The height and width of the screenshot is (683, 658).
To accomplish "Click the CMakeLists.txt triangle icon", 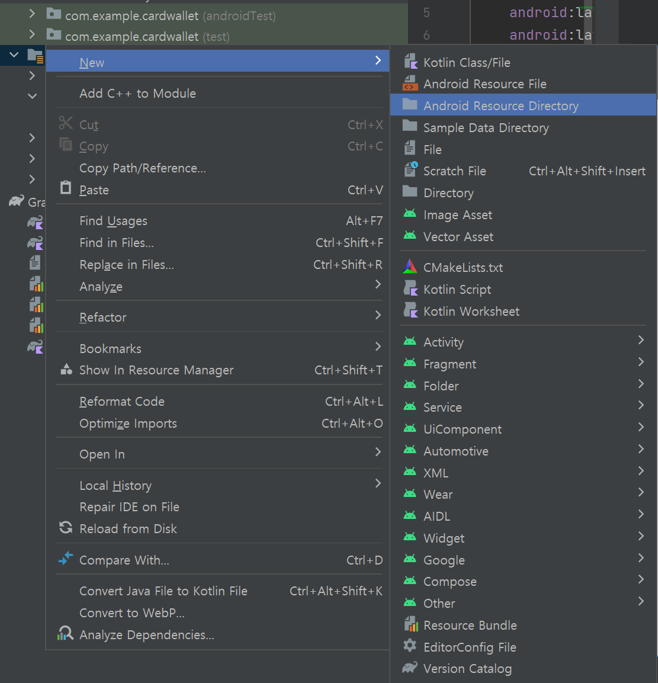I will pyautogui.click(x=410, y=267).
